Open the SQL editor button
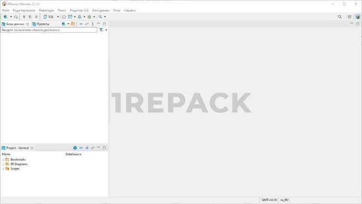362x204 pixels. [x=49, y=17]
